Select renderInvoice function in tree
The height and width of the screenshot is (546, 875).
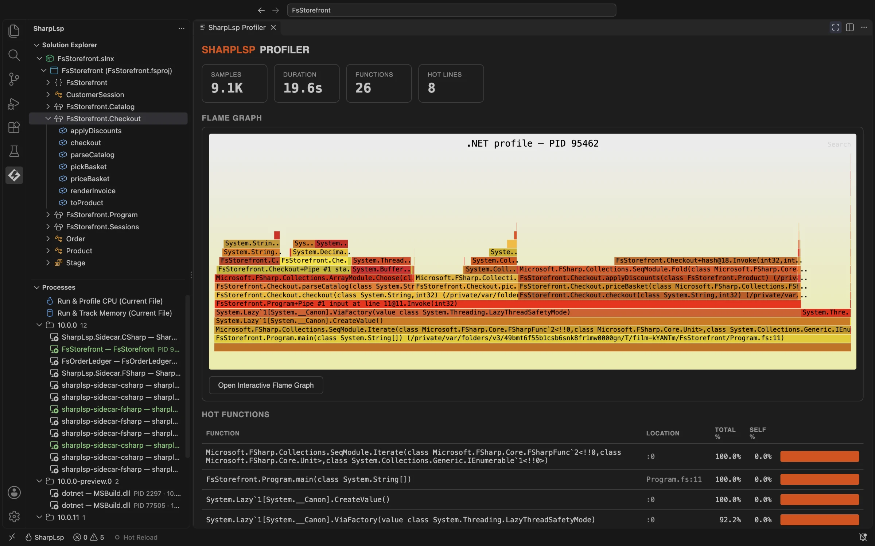click(x=93, y=191)
